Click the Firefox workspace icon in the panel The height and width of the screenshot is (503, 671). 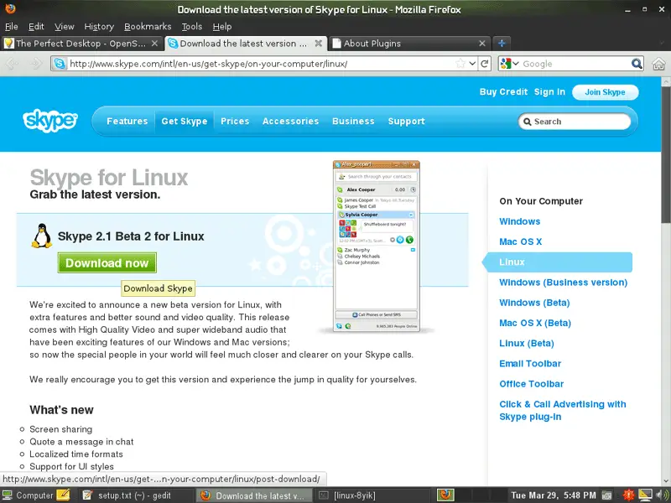[445, 495]
